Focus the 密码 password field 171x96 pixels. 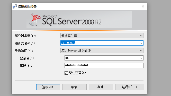[104, 65]
